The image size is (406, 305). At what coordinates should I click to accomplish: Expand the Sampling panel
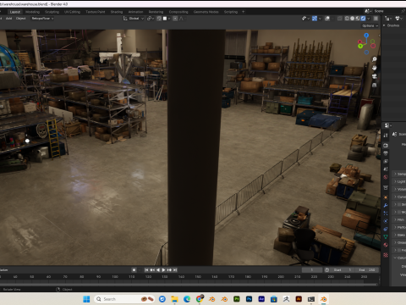[399, 174]
